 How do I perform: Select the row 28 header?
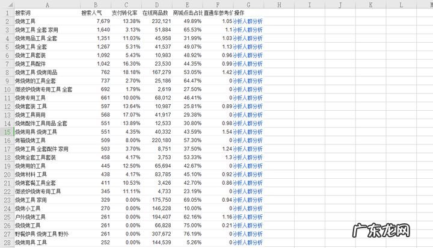tap(7, 243)
